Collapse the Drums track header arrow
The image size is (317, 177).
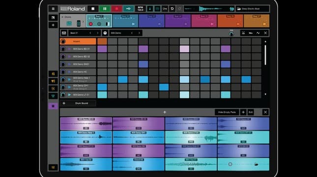[62, 17]
